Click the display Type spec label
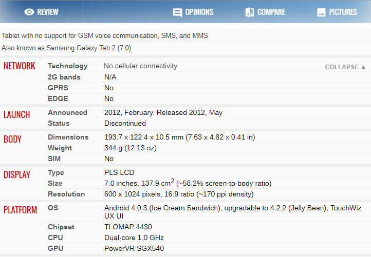This screenshot has width=371, height=257. coord(56,173)
